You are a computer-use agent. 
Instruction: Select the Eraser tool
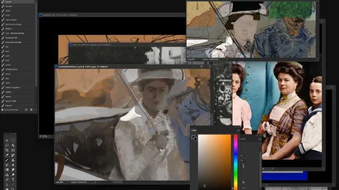(x=13, y=165)
